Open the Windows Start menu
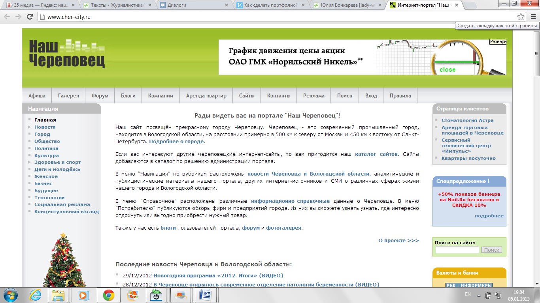 10,295
